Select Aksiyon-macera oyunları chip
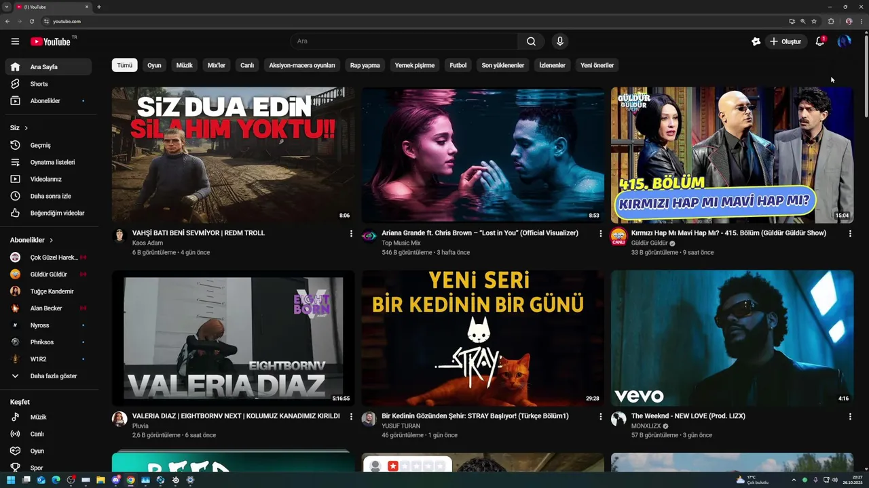This screenshot has height=488, width=869. [x=302, y=65]
